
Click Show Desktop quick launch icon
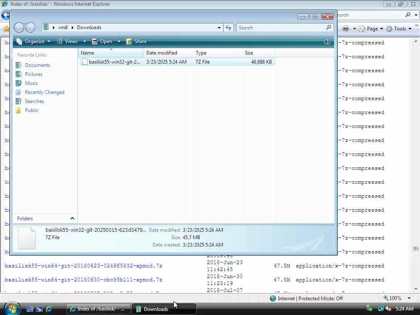30,309
